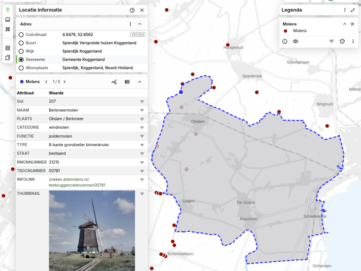361x271 pixels.
Task: Select the Buurt radio button
Action: pyautogui.click(x=21, y=43)
